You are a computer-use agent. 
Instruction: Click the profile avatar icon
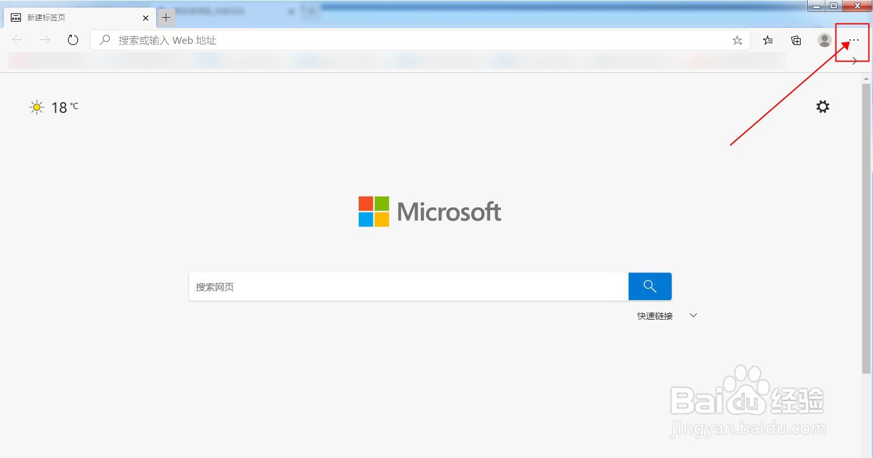825,40
